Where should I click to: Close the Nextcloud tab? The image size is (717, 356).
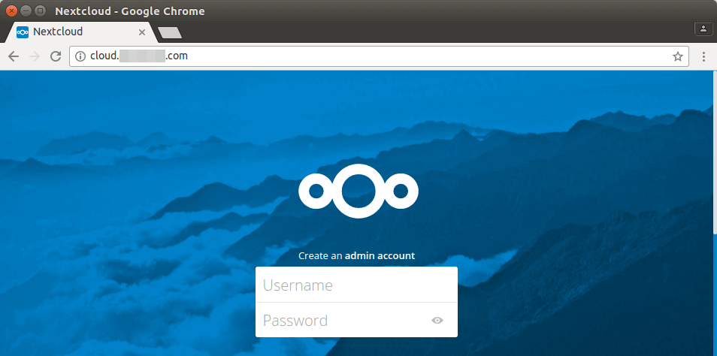click(142, 32)
